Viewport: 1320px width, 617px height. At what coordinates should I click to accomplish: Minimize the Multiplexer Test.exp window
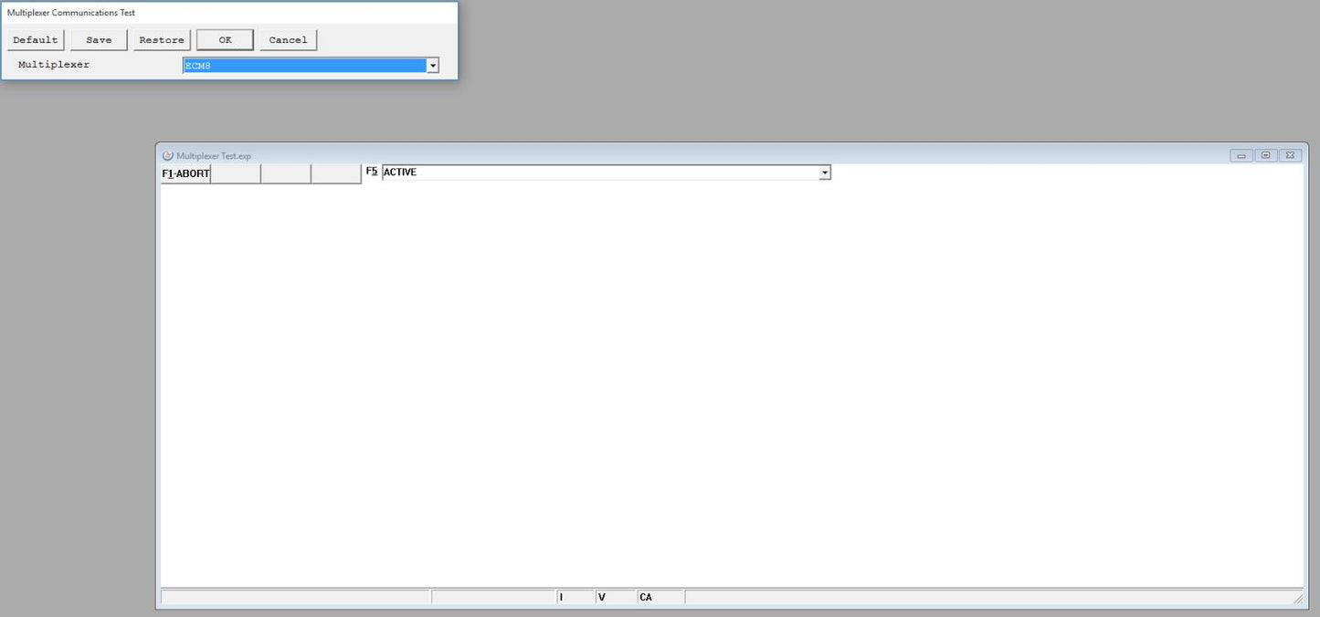point(1241,155)
